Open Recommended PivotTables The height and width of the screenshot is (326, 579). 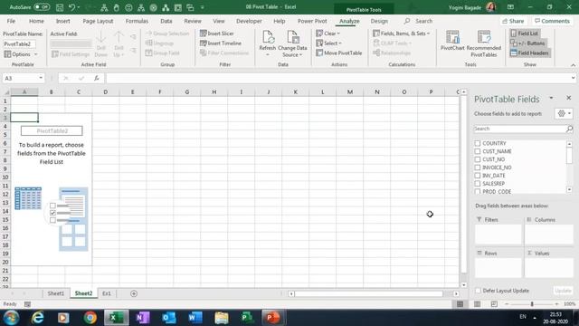[x=484, y=44]
